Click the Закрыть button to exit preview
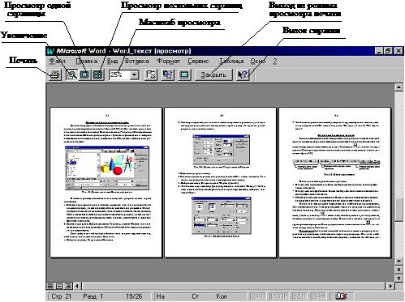The height and width of the screenshot is (302, 405). (213, 74)
